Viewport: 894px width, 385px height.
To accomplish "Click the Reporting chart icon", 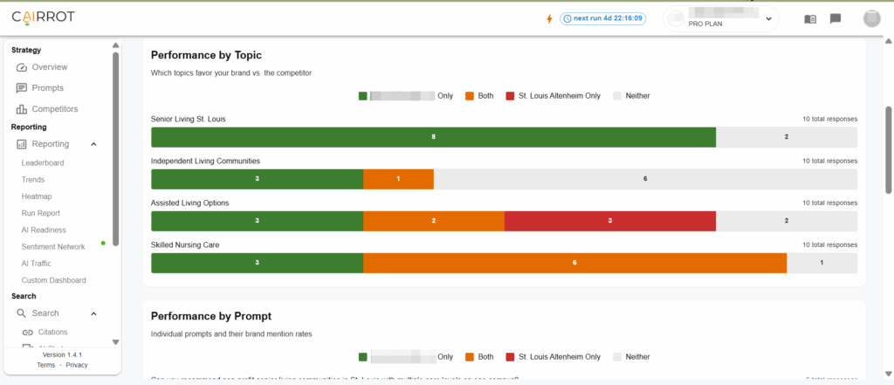I will [22, 144].
